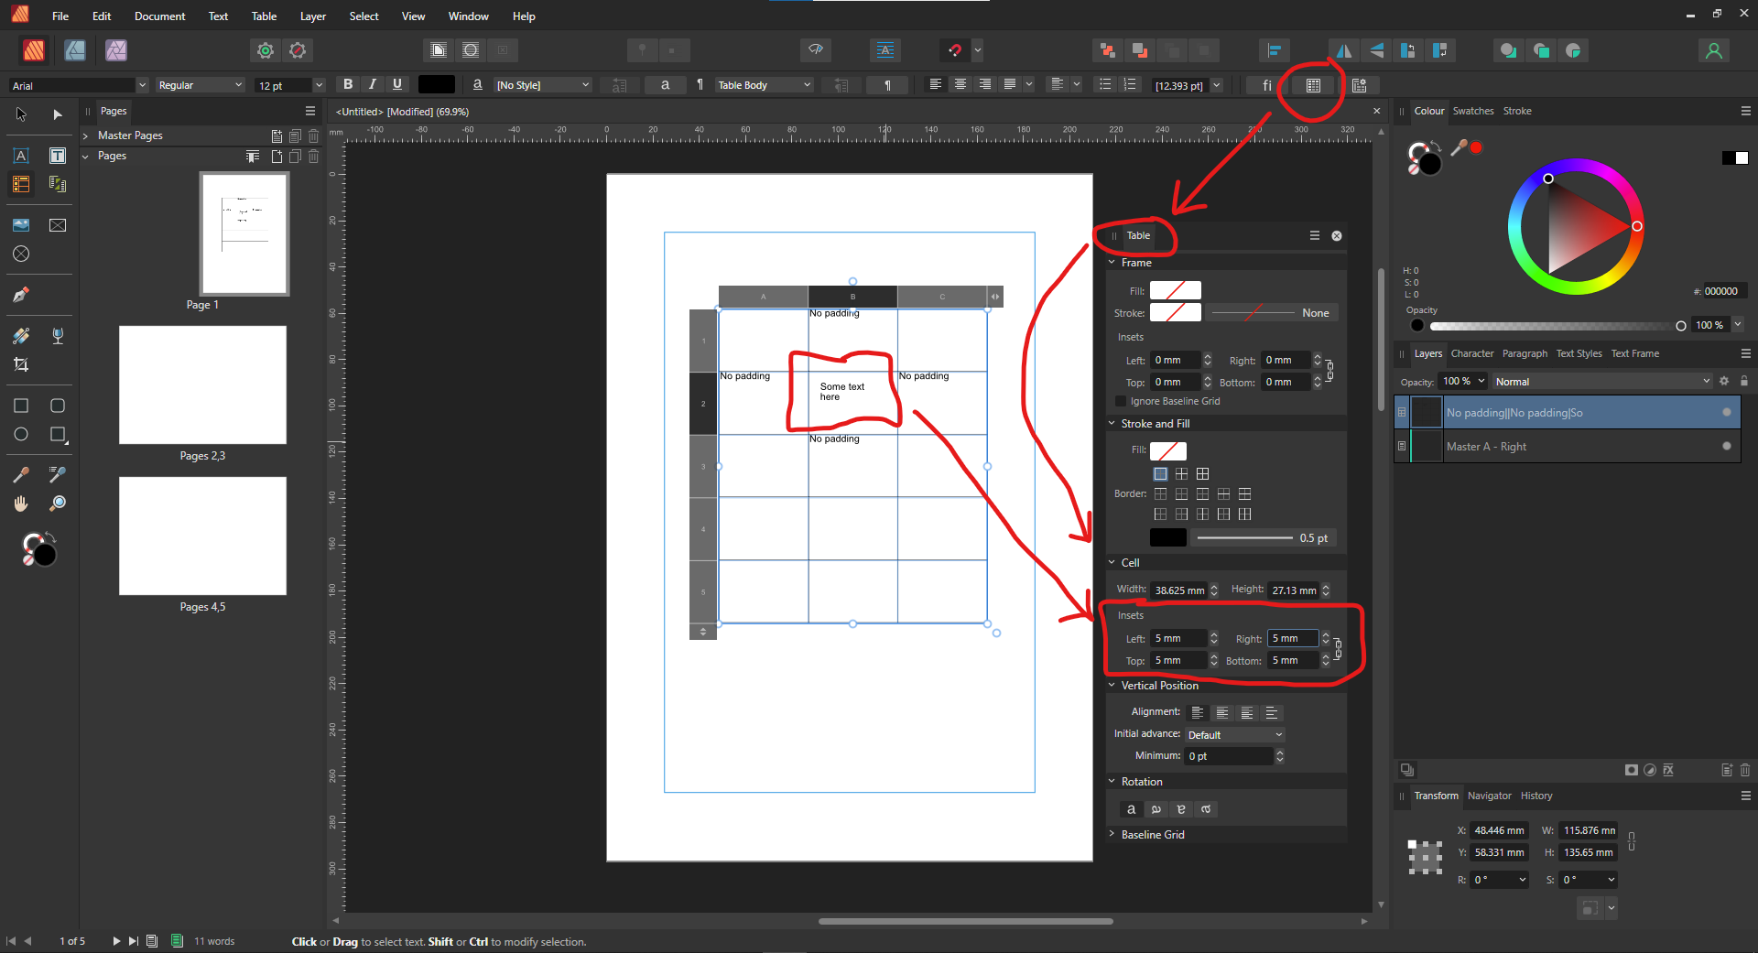
Task: Open the Table panel toolbar icon
Action: tap(1313, 85)
